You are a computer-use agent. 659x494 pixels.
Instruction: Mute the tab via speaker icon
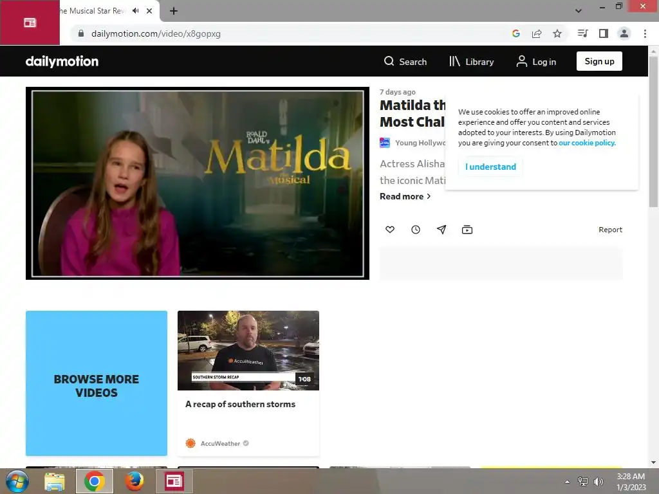coord(135,11)
